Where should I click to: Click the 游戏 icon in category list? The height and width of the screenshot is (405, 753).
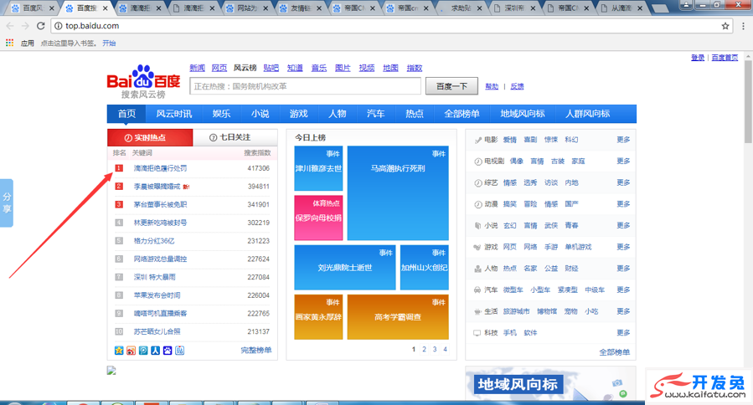[477, 247]
